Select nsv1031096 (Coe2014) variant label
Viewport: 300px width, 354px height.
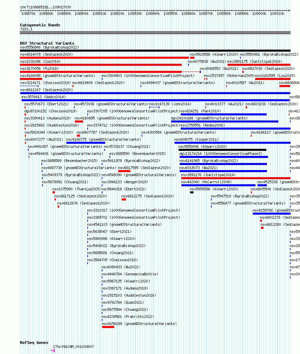40,61
